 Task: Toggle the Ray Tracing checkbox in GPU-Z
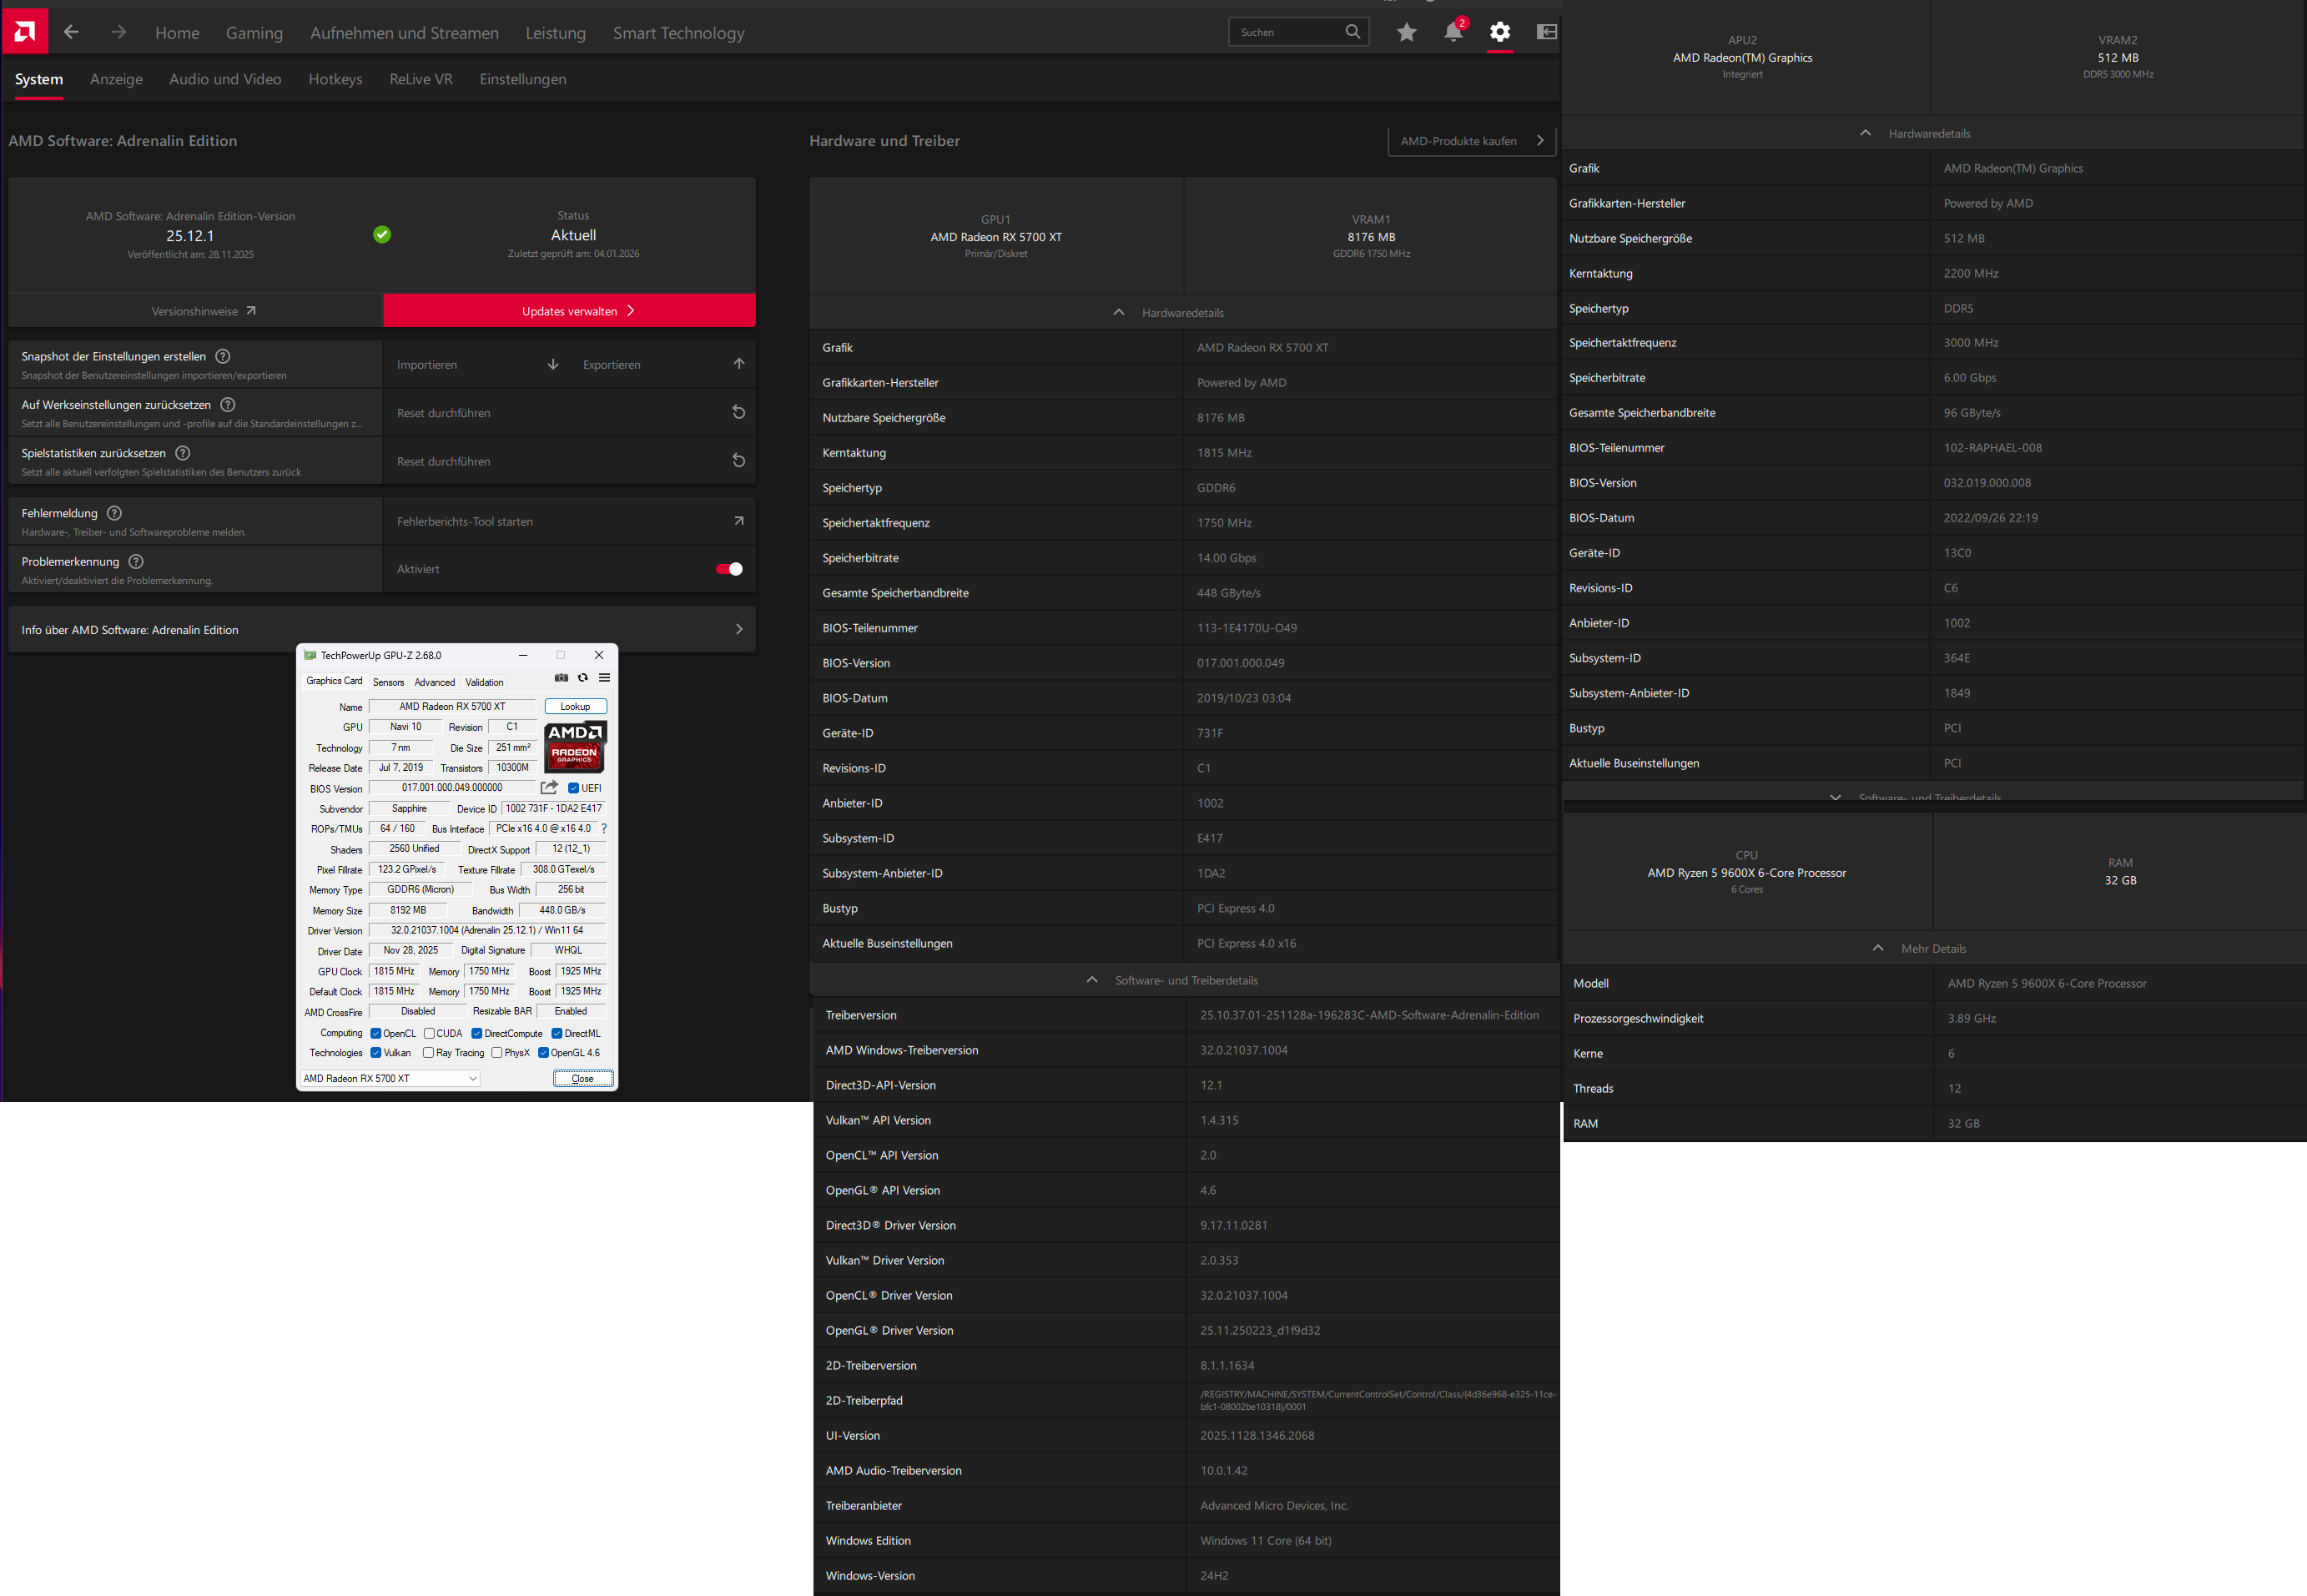[429, 1053]
